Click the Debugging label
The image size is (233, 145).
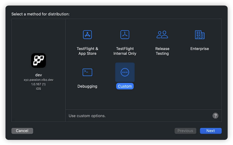click(x=87, y=86)
